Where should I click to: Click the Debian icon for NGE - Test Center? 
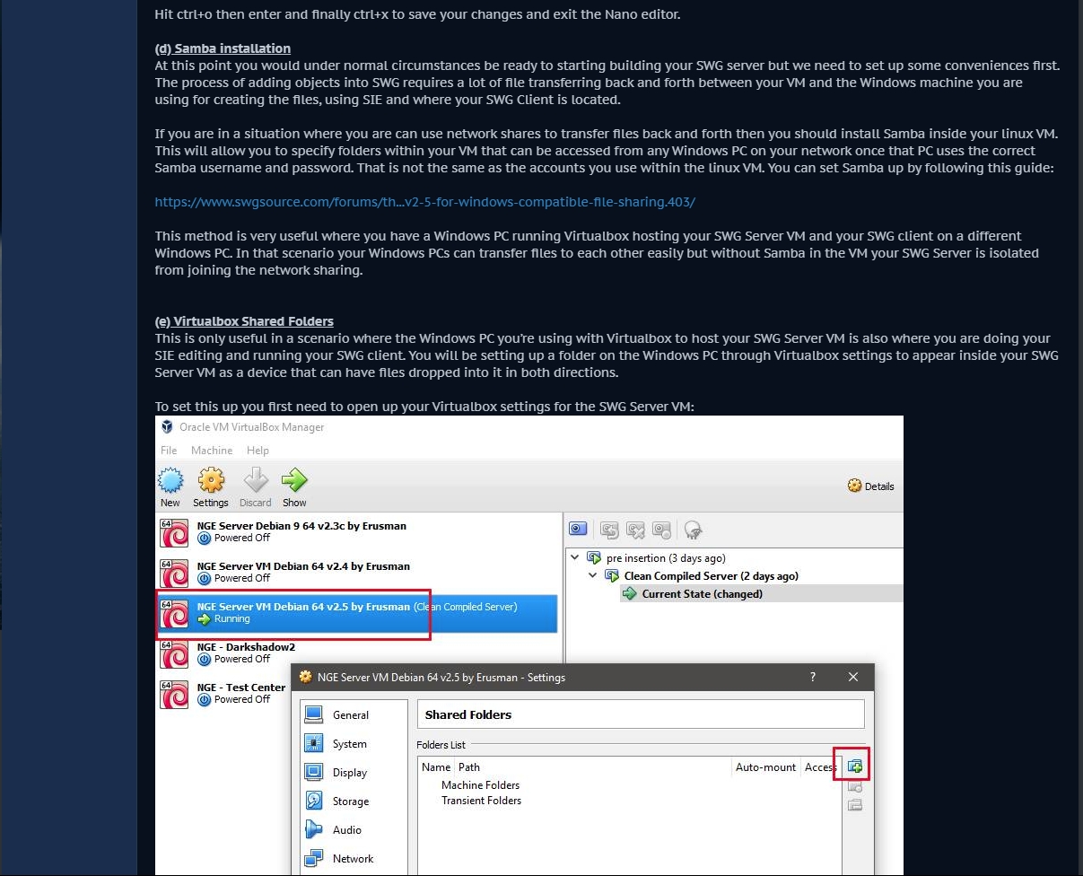[x=174, y=694]
